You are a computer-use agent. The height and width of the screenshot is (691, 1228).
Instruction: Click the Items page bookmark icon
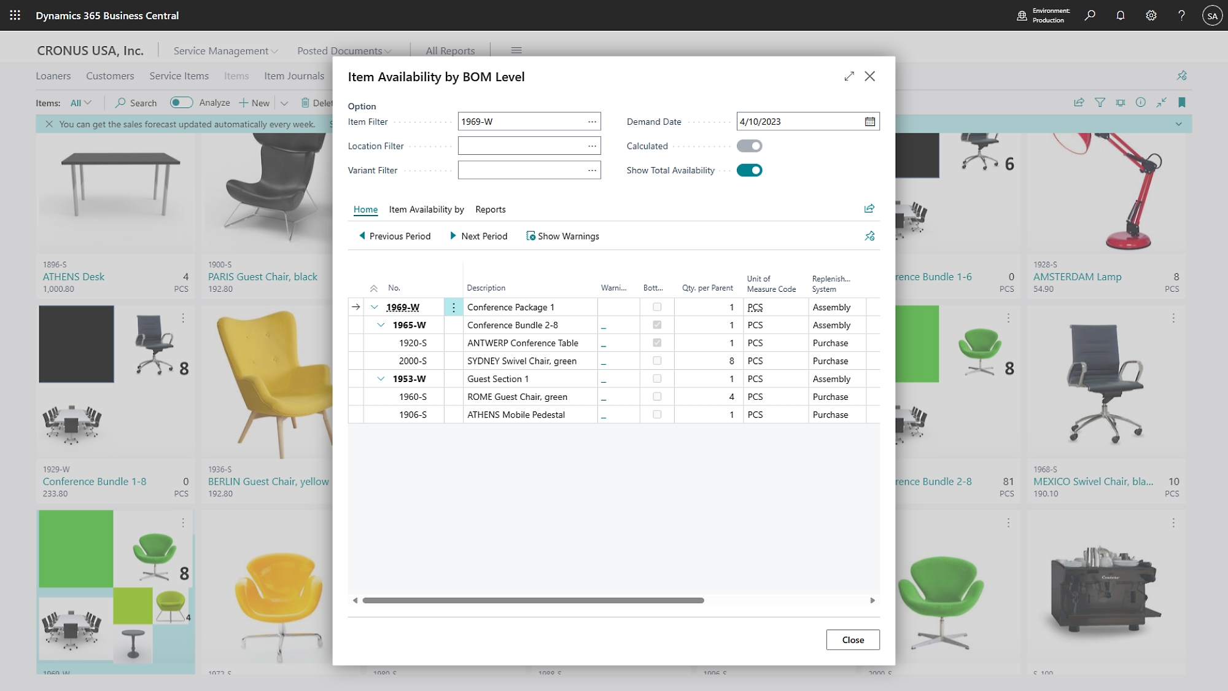pos(1182,103)
